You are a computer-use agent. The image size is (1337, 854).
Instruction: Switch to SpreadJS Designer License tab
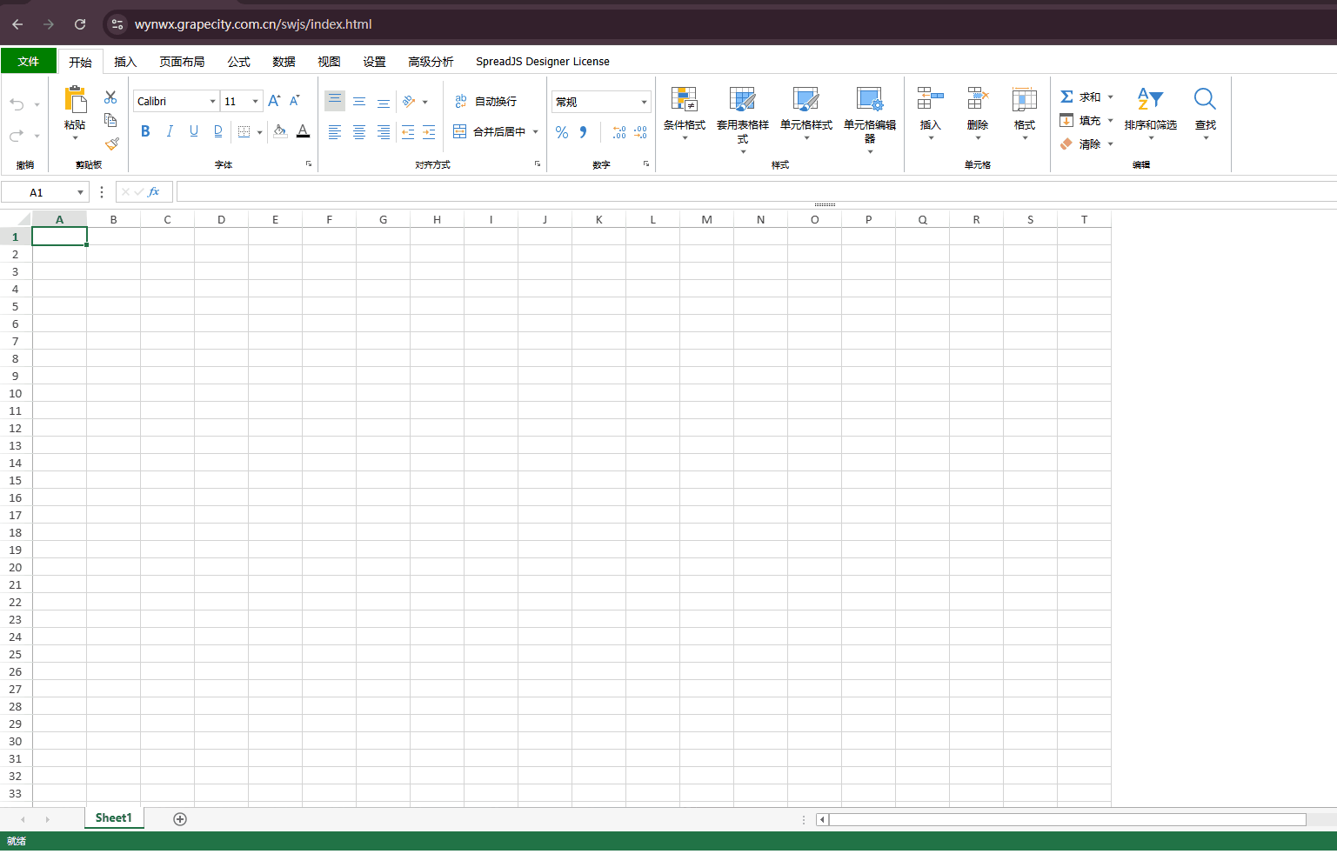(x=543, y=62)
